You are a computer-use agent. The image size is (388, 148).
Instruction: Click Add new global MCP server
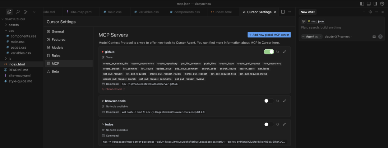[269, 35]
